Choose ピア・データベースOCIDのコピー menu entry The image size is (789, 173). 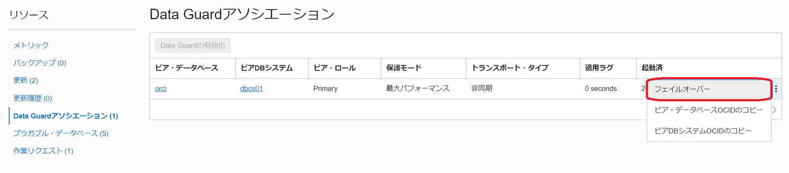point(708,110)
